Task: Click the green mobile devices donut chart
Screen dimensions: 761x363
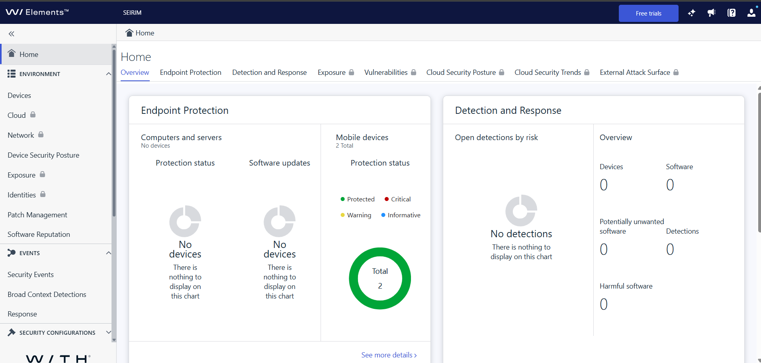Action: 380,278
